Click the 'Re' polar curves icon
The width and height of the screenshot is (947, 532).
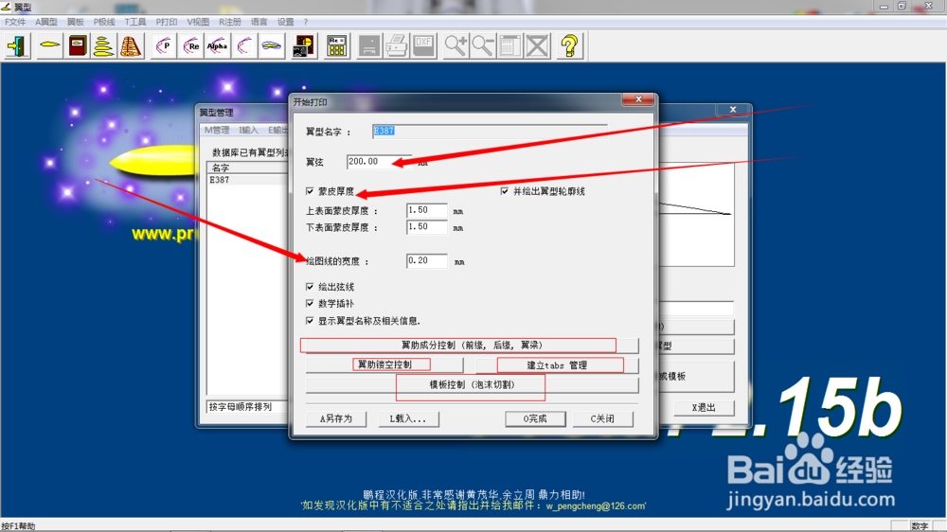191,45
